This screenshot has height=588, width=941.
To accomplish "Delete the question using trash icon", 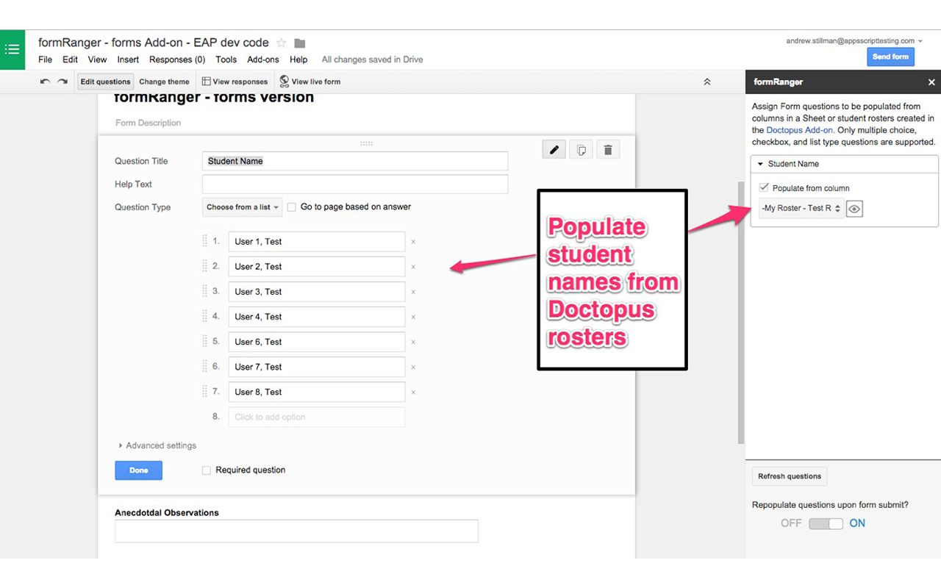I will coord(608,150).
